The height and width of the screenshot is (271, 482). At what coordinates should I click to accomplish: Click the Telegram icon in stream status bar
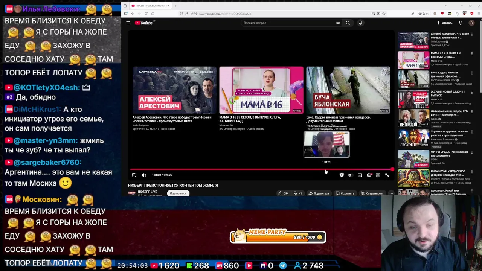[283, 266]
